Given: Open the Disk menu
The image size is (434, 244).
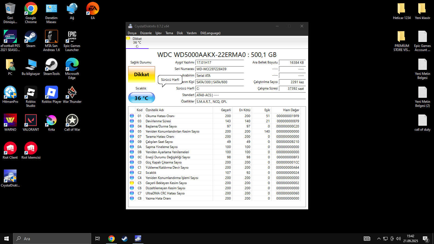Looking at the screenshot, I should point(180,33).
